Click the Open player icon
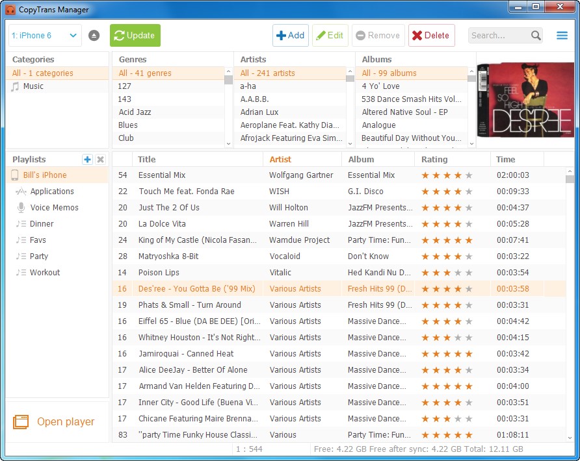The height and width of the screenshot is (461, 580). pos(21,422)
